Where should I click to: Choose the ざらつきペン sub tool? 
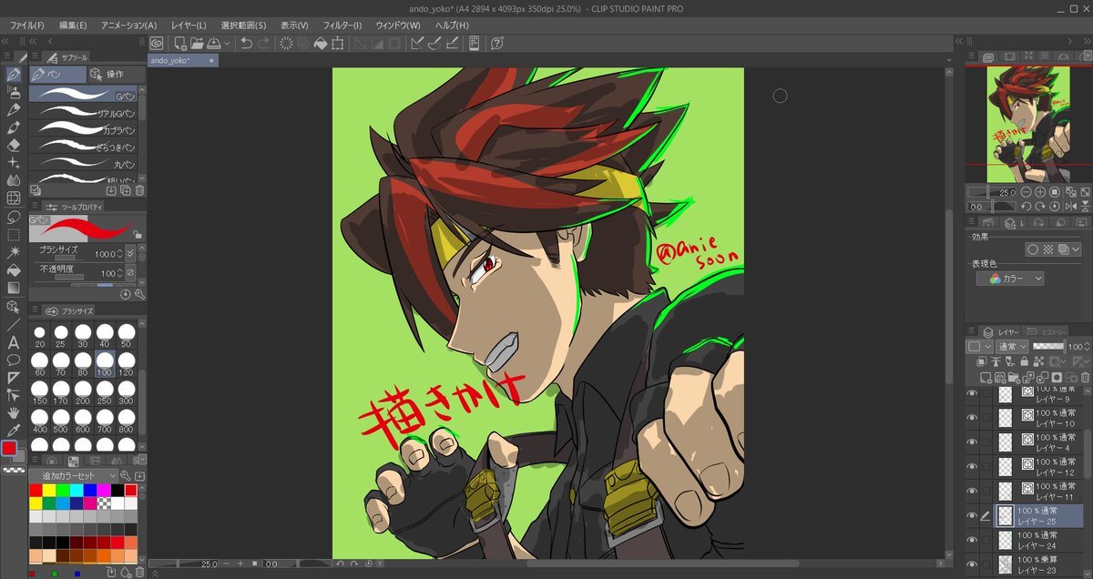[84, 147]
